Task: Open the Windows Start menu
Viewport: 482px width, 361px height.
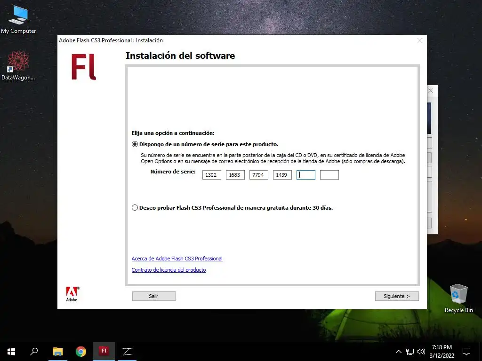Action: [x=11, y=352]
